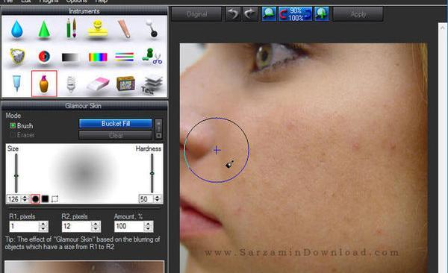Click the Bucket Fill button
Screen dimensions: 448x273
[x=116, y=123]
